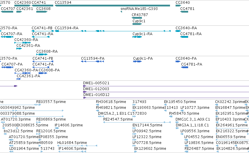Click the CG4781 gene label in the top track
The width and height of the screenshot is (249, 153).
tap(187, 8)
